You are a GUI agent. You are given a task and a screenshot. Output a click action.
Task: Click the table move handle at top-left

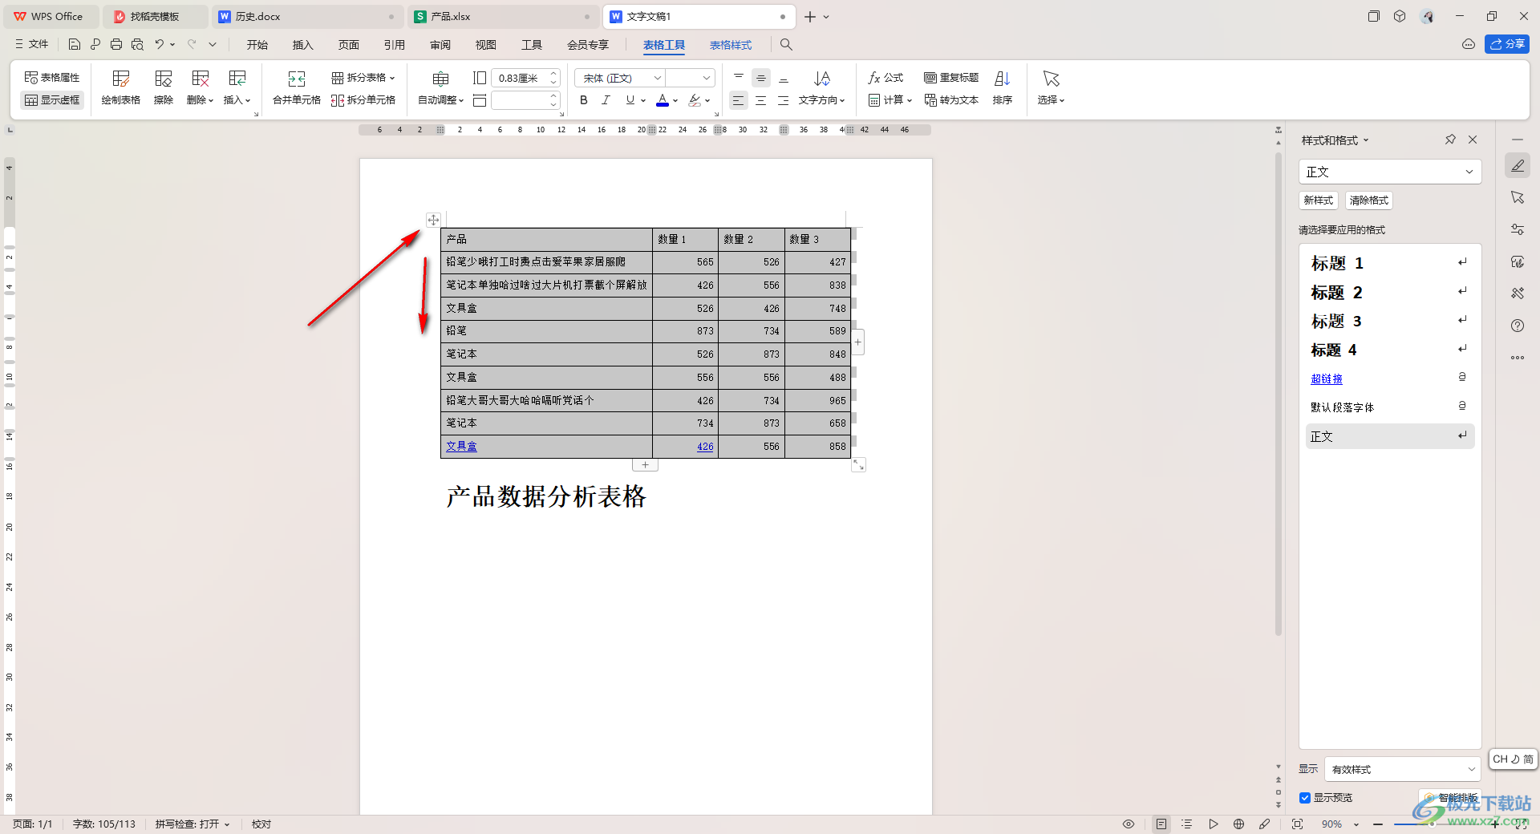coord(433,220)
